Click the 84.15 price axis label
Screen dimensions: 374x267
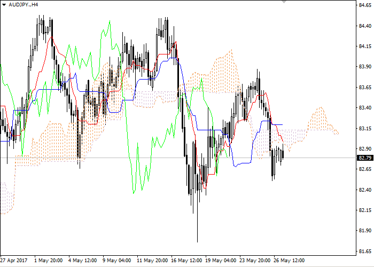coord(365,46)
